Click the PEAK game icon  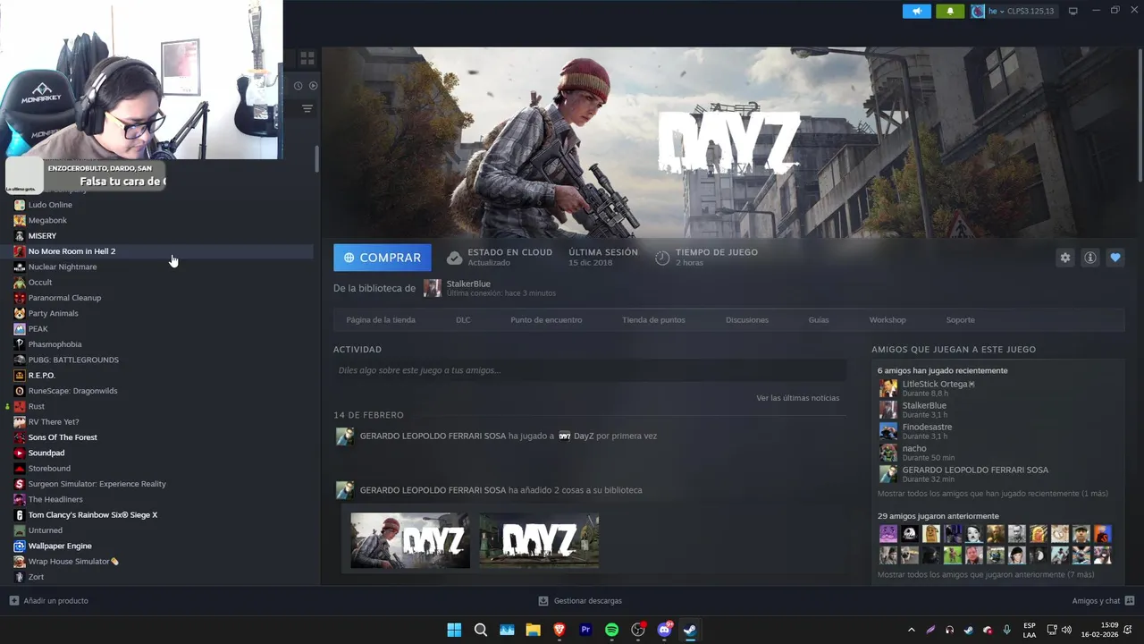pyautogui.click(x=20, y=328)
